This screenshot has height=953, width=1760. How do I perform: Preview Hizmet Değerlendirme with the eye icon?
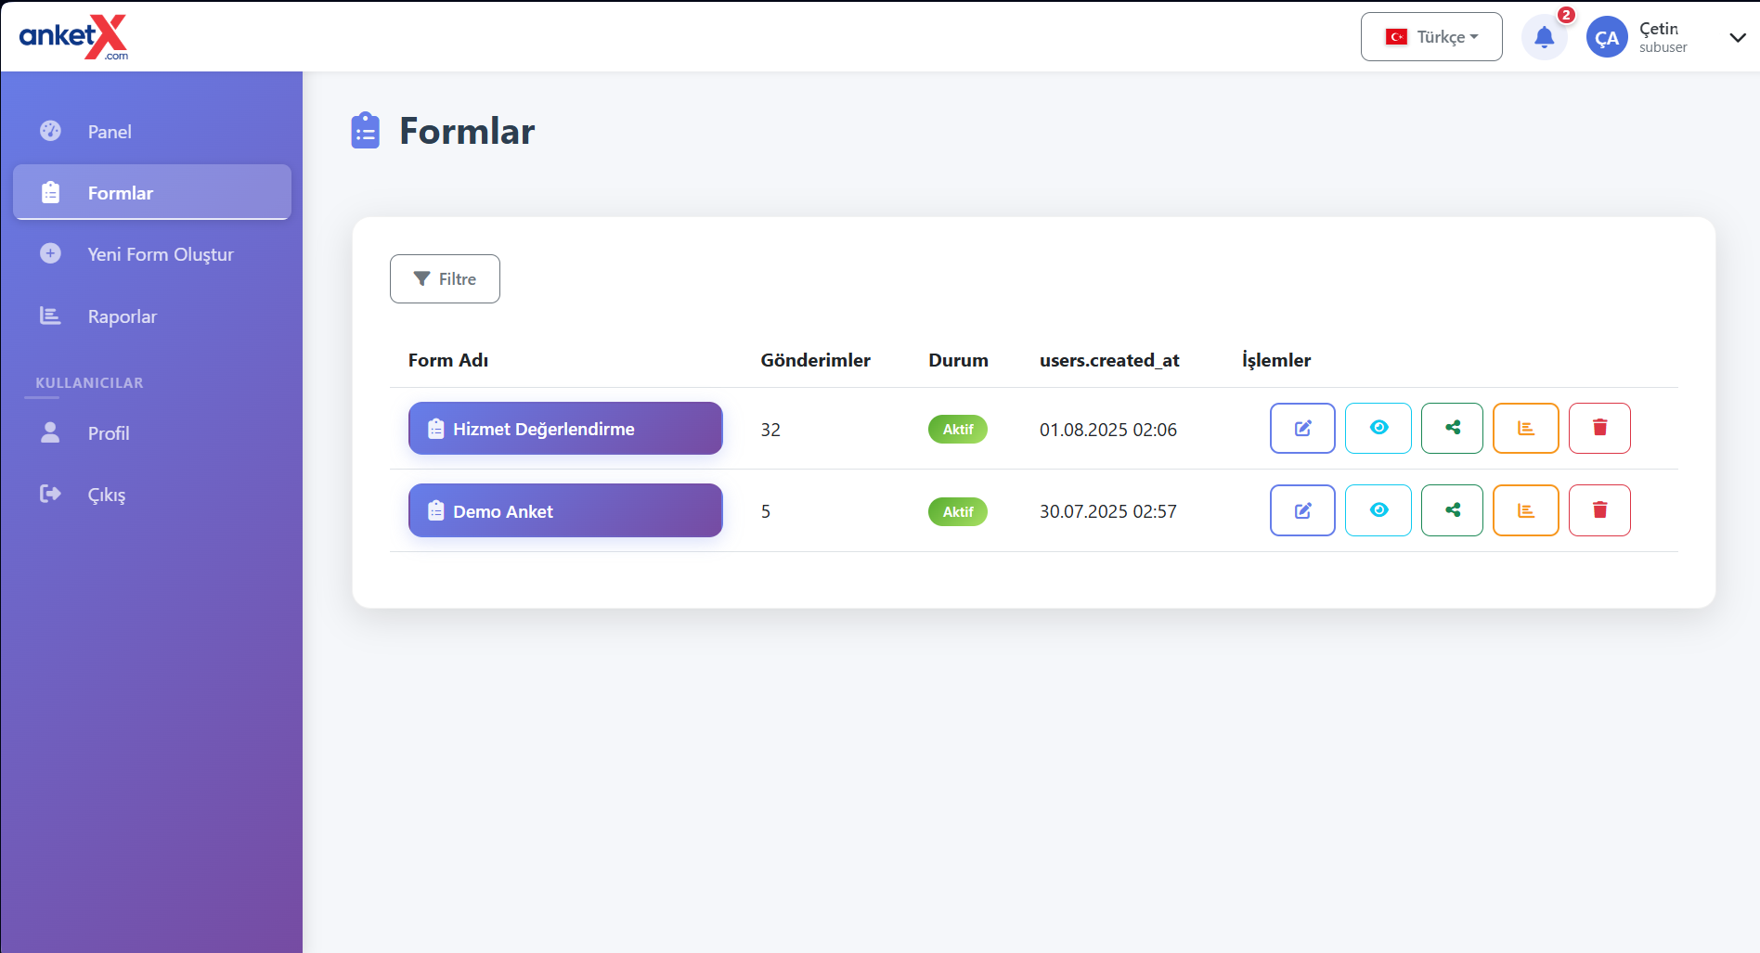[1378, 428]
